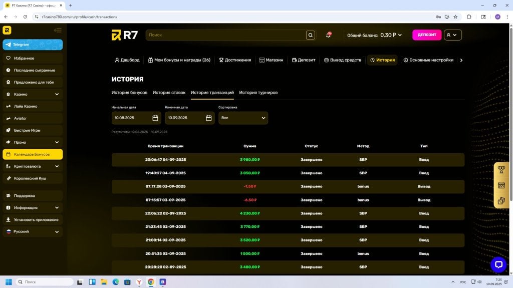Viewport: 513px width, 288px height.
Task: Switch to История ставок tab
Action: point(169,93)
